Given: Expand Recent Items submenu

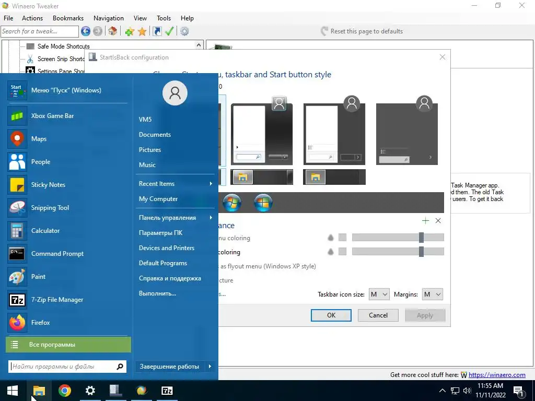Looking at the screenshot, I should tap(176, 184).
